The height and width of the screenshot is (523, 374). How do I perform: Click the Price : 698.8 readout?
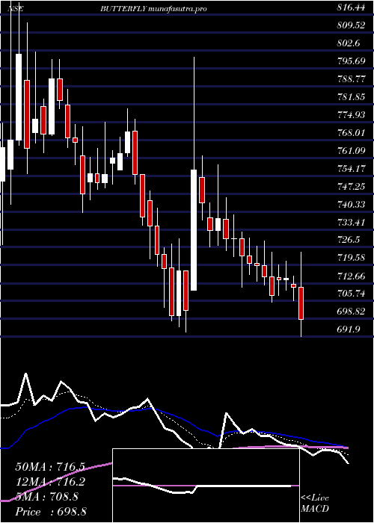point(52,512)
